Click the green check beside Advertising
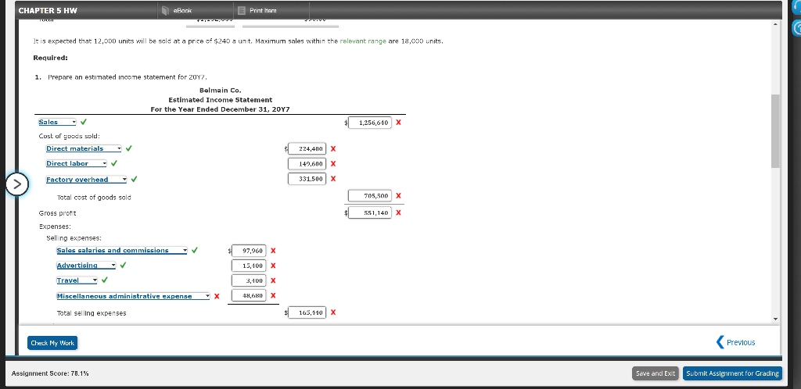 pos(123,266)
